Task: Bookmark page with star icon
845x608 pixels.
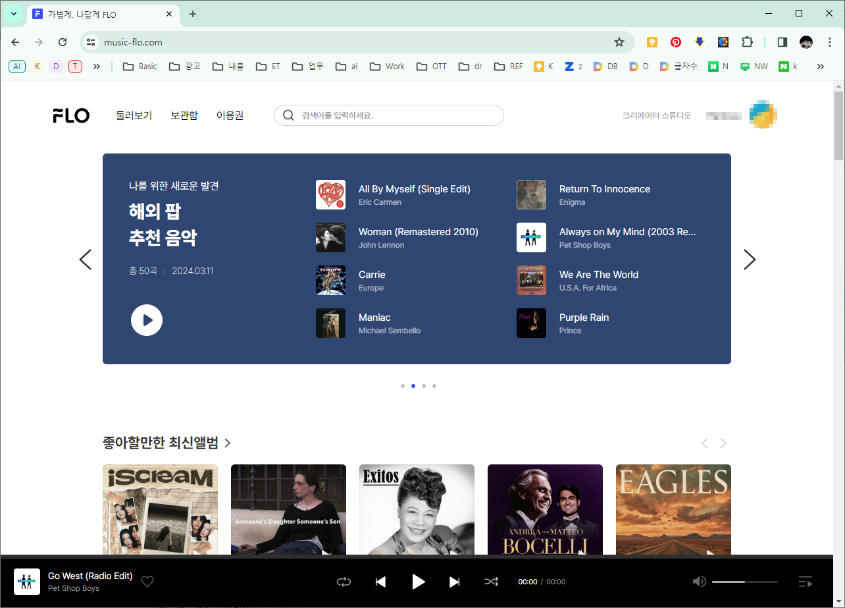Action: click(619, 42)
